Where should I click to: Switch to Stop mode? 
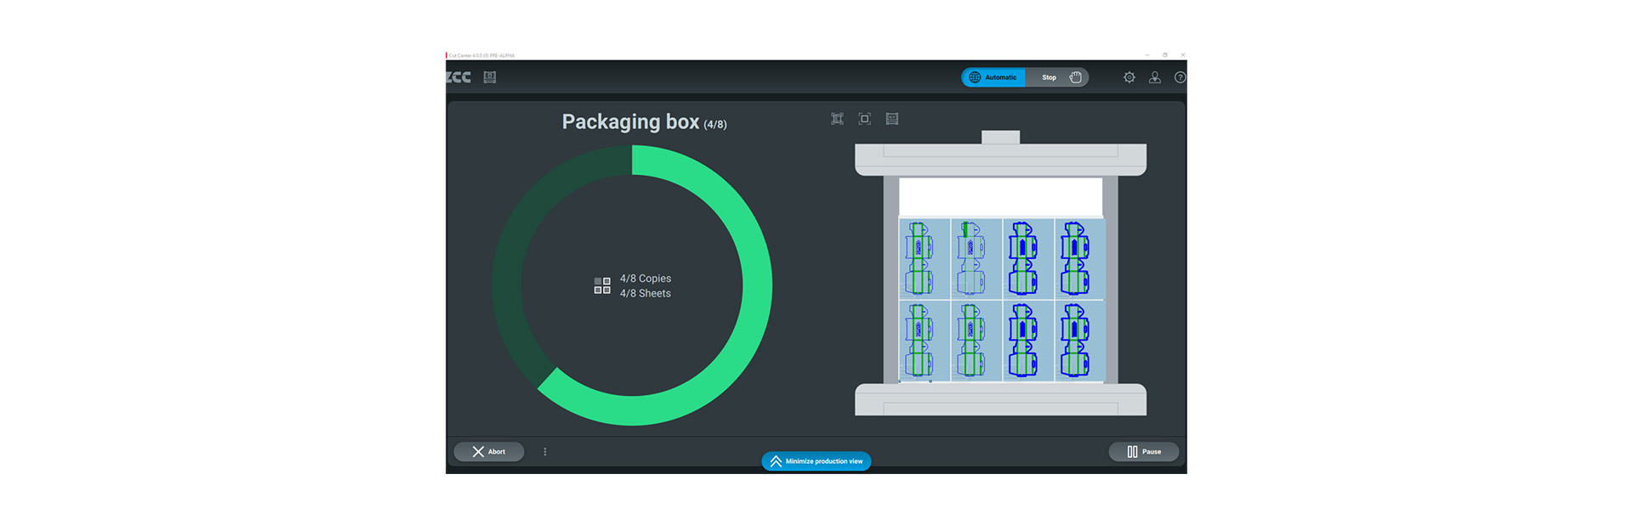(x=1050, y=77)
